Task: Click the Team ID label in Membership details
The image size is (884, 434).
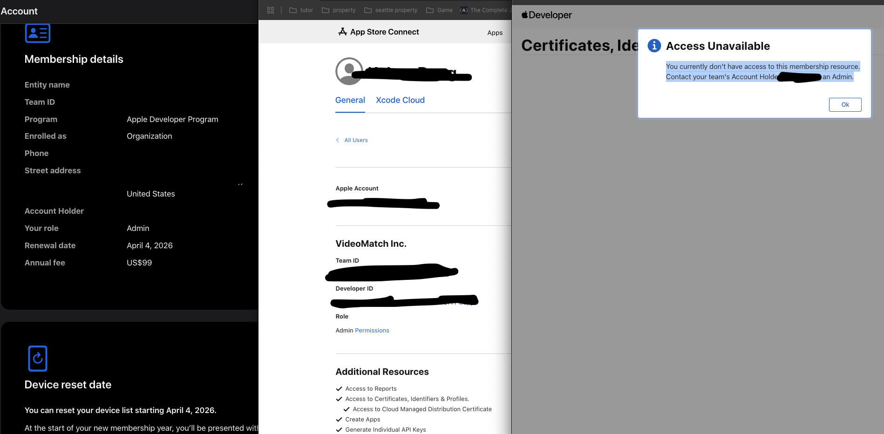Action: [40, 102]
